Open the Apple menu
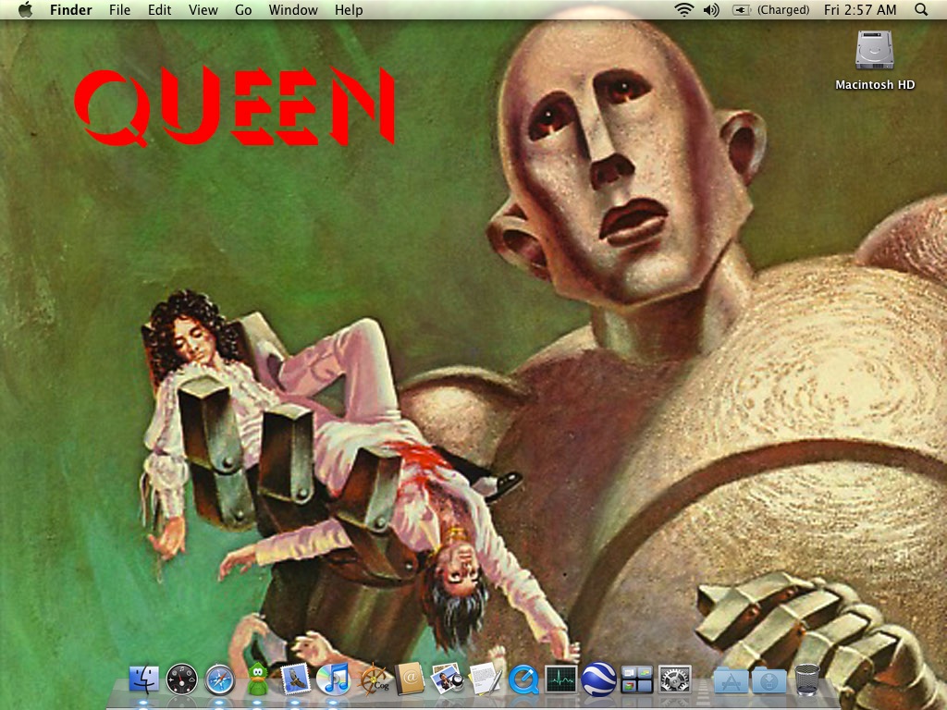Image resolution: width=947 pixels, height=710 pixels. [25, 9]
